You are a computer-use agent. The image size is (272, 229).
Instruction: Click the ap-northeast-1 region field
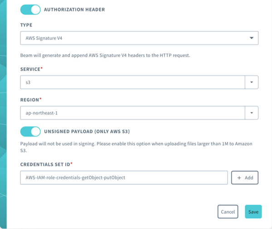(133, 113)
